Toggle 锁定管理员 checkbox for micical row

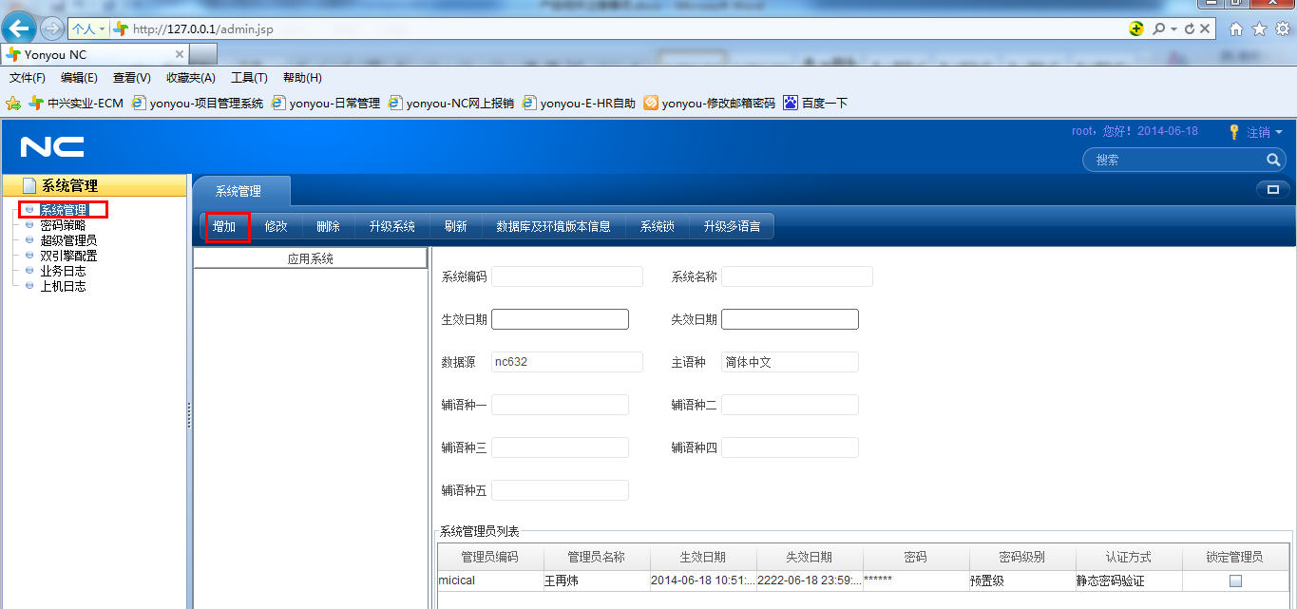[x=1235, y=580]
